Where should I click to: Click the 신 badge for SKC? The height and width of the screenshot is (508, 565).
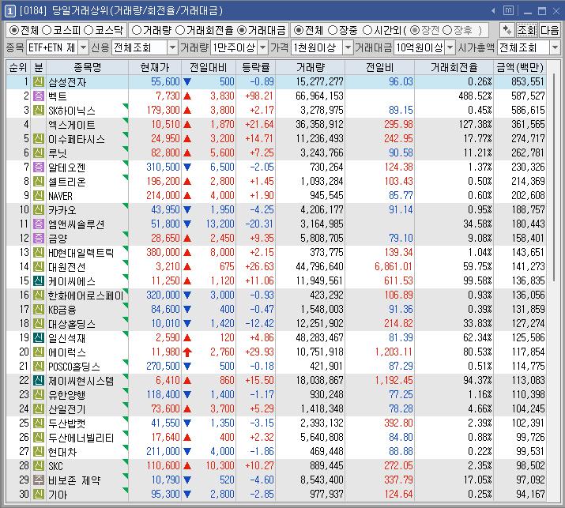coord(39,466)
